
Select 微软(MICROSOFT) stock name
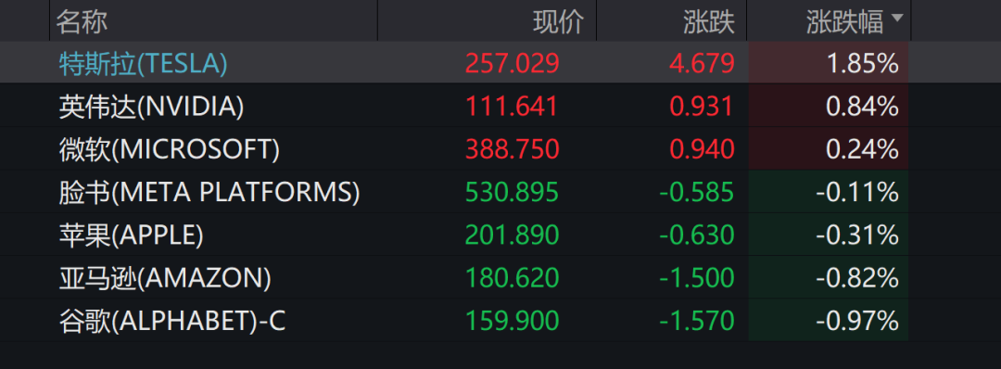click(x=170, y=149)
